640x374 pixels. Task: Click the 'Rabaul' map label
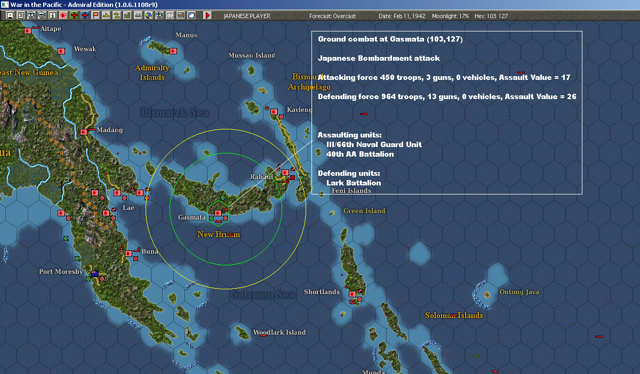coord(262,177)
